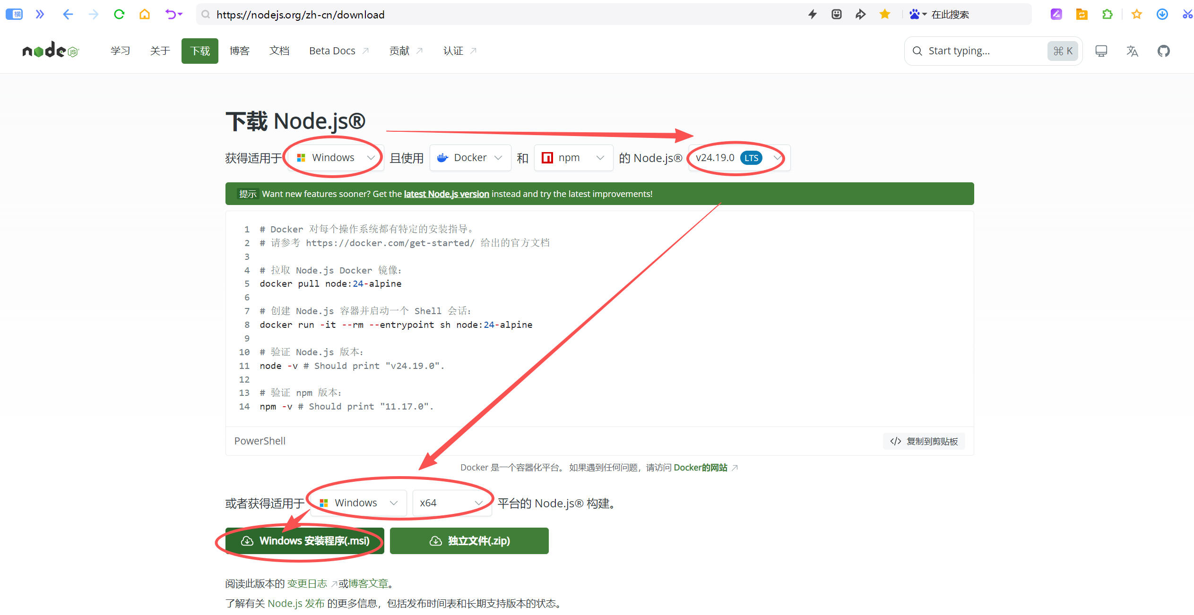This screenshot has height=615, width=1194.
Task: Open the language translation icon
Action: [1132, 51]
